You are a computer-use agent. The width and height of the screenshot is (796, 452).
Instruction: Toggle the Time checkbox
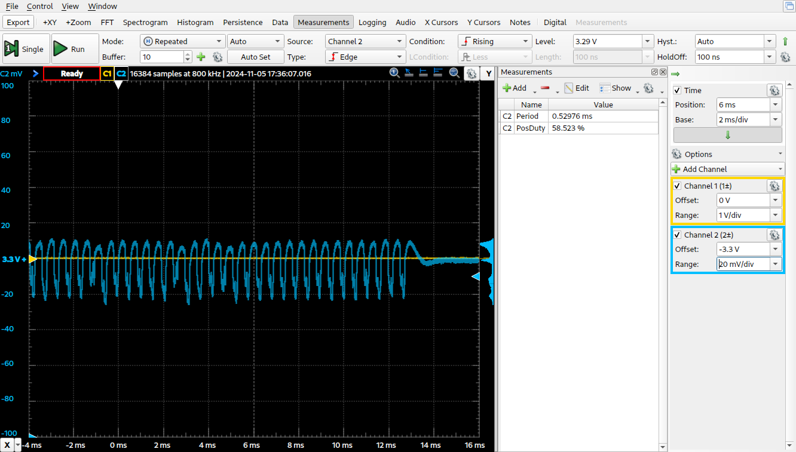tap(677, 91)
